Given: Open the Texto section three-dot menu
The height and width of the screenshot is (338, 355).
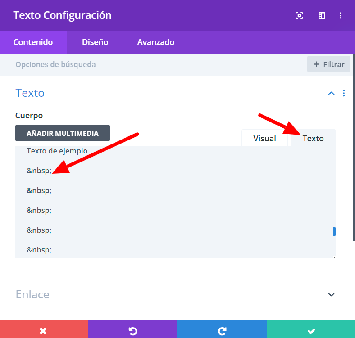Looking at the screenshot, I should (344, 93).
